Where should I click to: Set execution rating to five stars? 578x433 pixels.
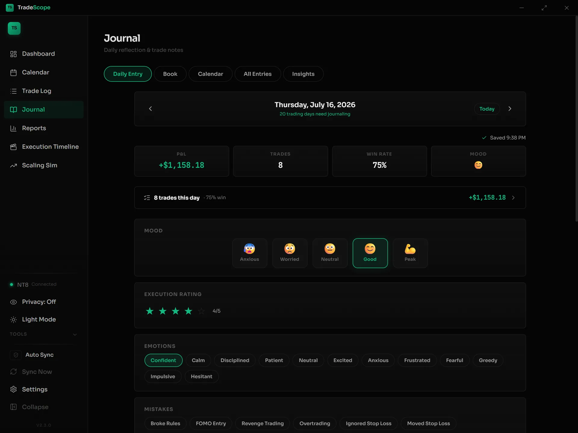click(201, 311)
